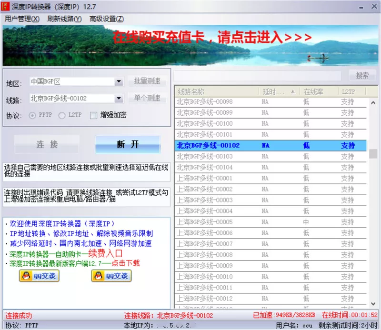Open the 高级设置(Z) menu
The height and width of the screenshot is (330, 381).
106,19
